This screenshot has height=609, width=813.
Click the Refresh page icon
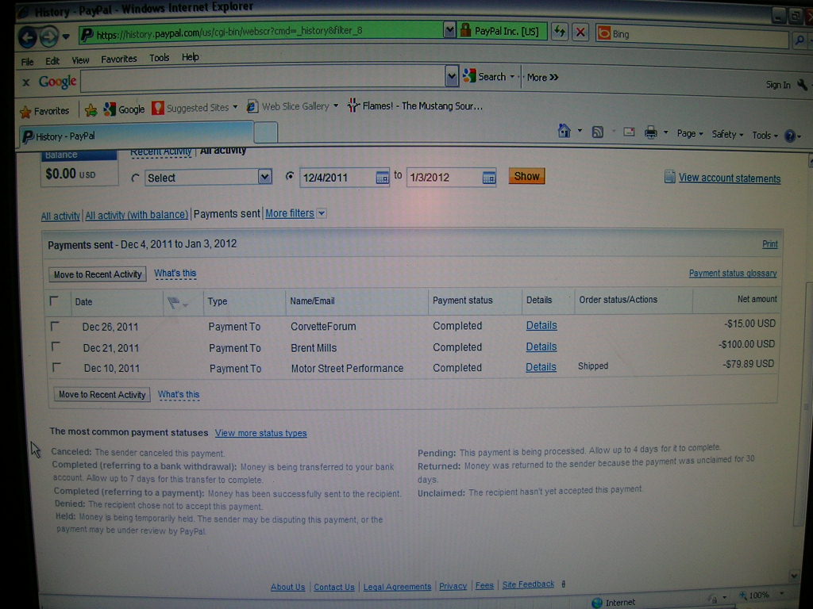pyautogui.click(x=560, y=32)
